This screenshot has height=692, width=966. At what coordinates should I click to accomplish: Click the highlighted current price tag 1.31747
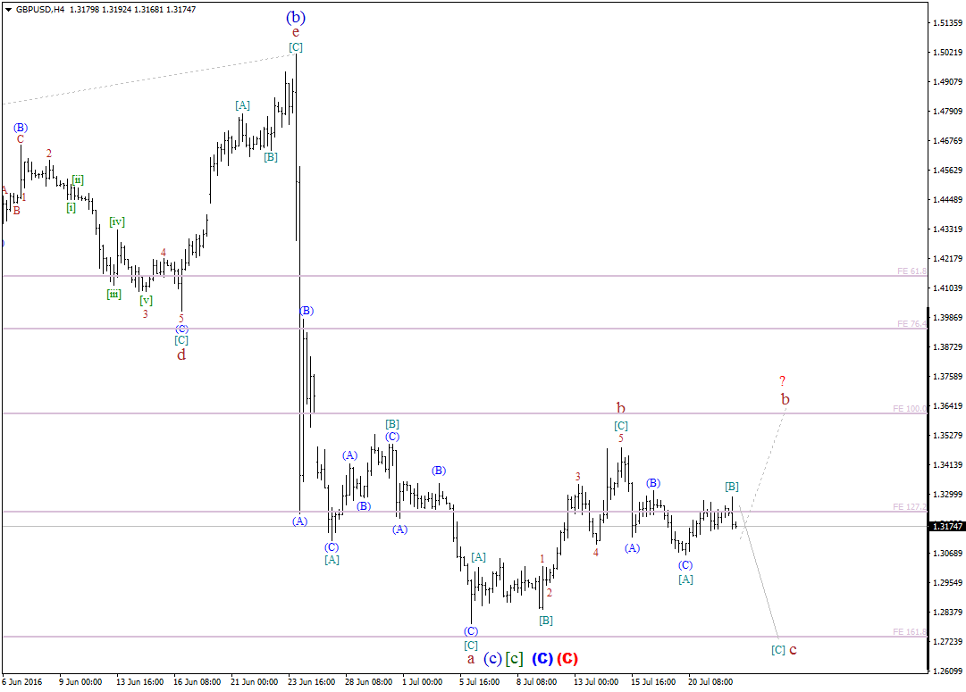point(947,527)
